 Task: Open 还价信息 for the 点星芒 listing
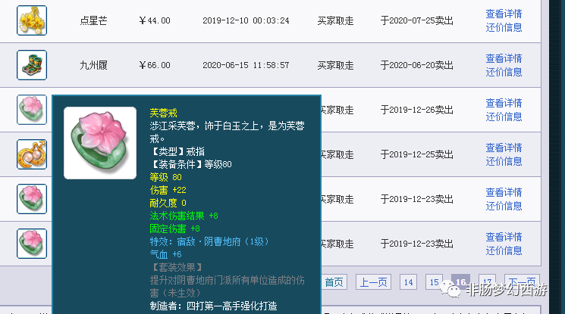click(x=504, y=27)
